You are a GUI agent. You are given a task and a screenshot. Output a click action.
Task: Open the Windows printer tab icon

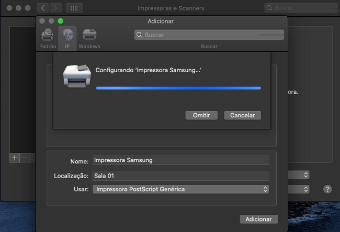[x=89, y=36]
